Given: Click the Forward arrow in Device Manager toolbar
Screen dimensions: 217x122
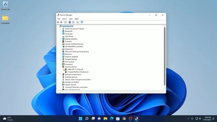Looking at the screenshot, I should click(x=61, y=22).
